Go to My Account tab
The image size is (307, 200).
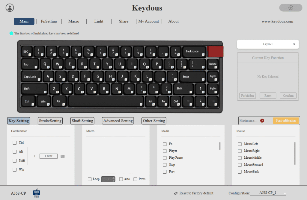(149, 21)
